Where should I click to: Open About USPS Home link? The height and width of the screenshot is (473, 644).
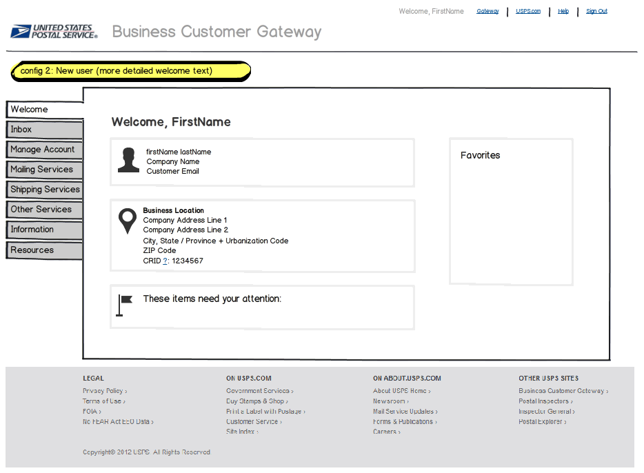[402, 391]
